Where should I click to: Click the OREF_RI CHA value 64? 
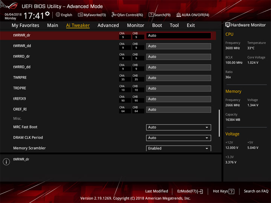click(123, 111)
